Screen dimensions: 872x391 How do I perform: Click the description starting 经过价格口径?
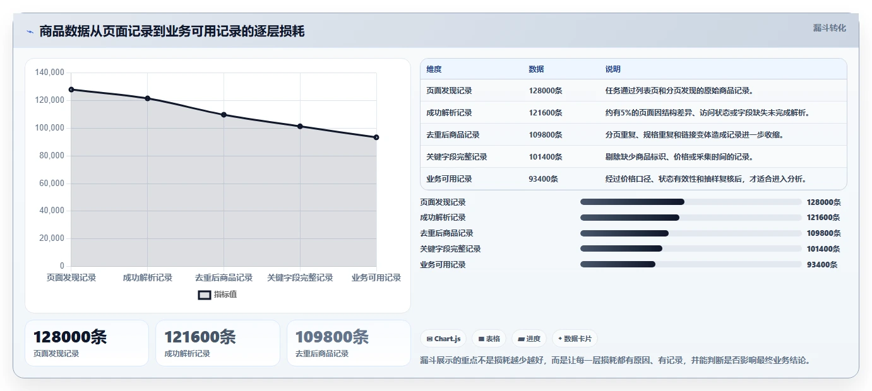tap(706, 179)
